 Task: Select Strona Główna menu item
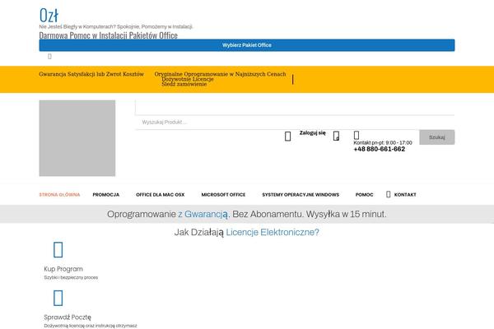[x=59, y=195]
